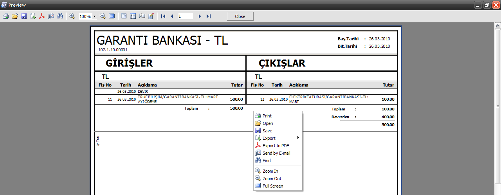Viewport: 501px width, 195px height.
Task: Click the Export to PDF toolbar icon
Action: 42,16
